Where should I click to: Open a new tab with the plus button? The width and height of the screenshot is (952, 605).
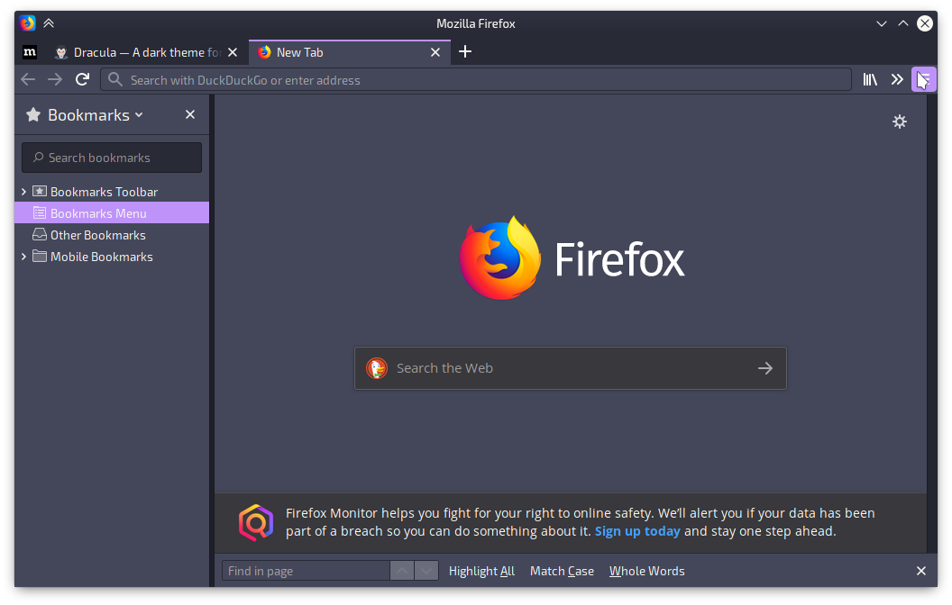tap(465, 51)
